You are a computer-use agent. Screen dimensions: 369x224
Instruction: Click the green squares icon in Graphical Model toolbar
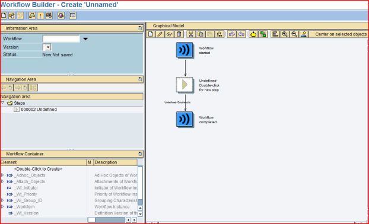263,34
